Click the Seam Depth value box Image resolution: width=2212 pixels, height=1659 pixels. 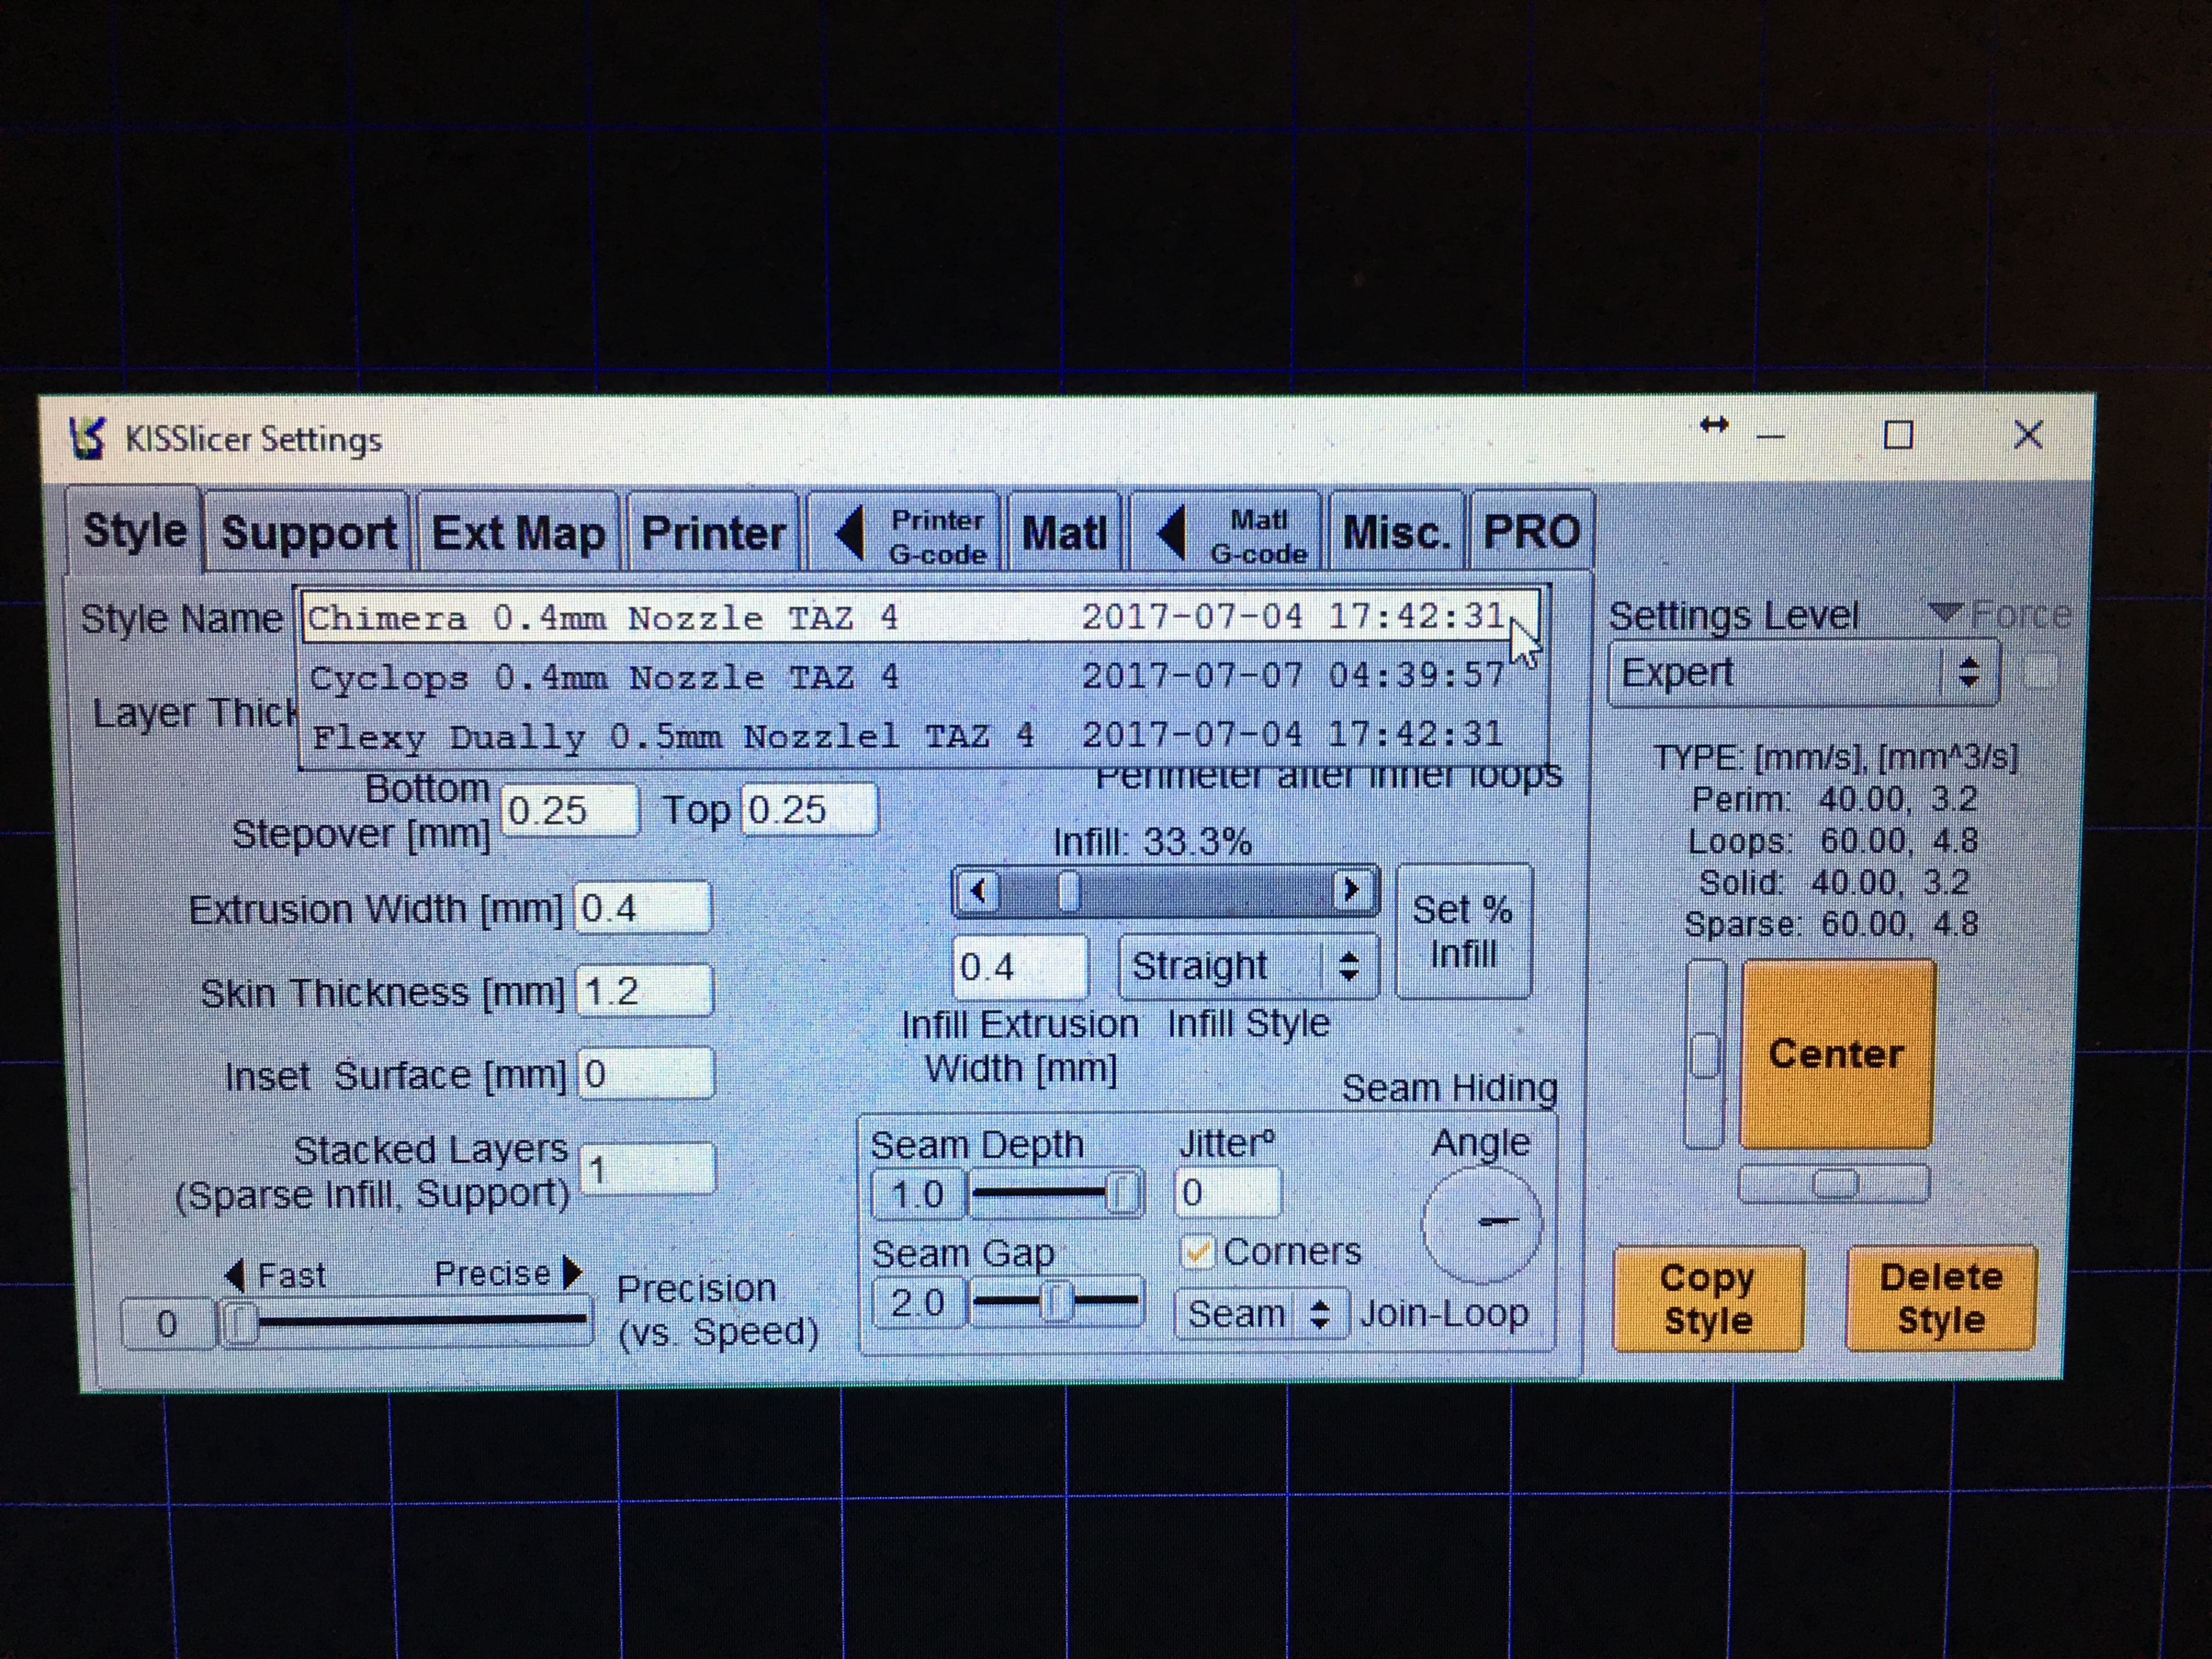click(x=918, y=1194)
